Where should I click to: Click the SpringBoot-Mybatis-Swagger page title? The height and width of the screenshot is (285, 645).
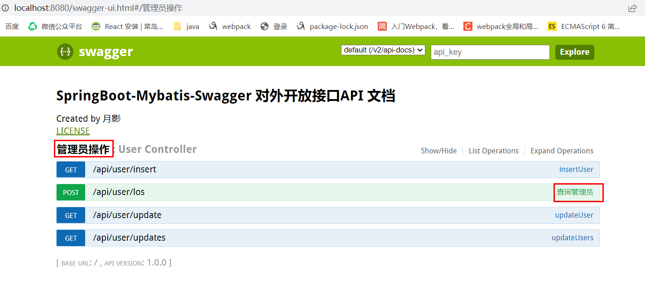(226, 96)
